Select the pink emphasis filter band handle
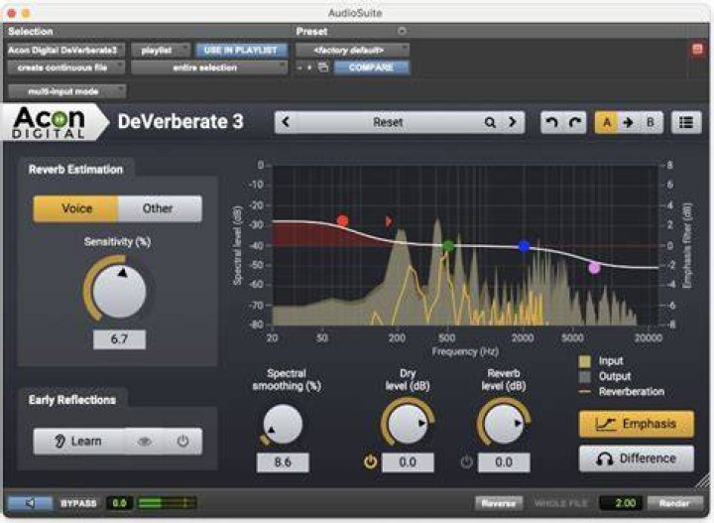This screenshot has width=714, height=523. 594,268
